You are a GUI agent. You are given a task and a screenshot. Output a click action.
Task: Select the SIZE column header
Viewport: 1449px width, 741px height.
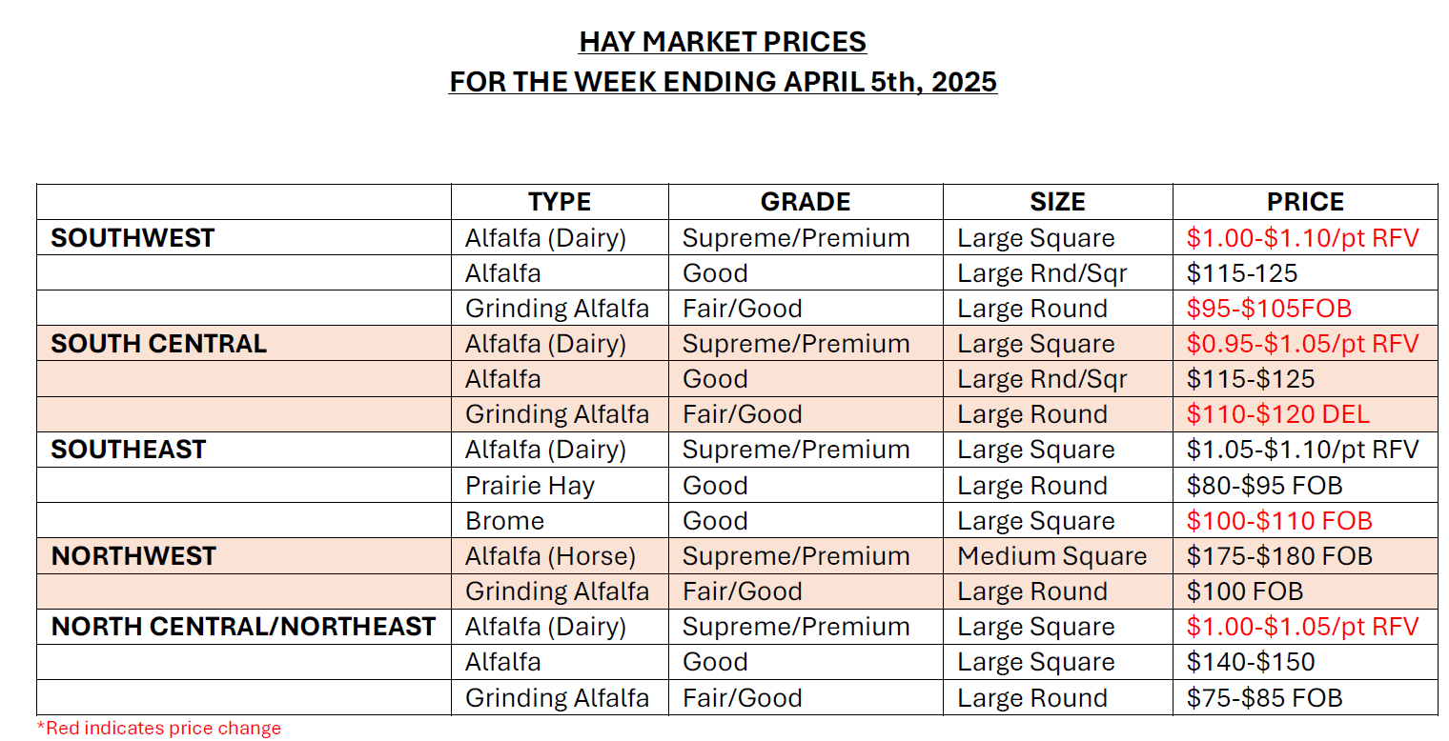point(1057,202)
